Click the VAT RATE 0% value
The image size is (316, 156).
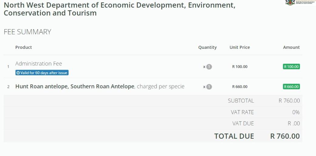click(x=296, y=112)
